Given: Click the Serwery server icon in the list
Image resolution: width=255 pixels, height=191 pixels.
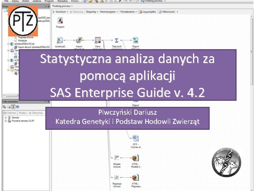Looking at the screenshot, I should point(10,117).
